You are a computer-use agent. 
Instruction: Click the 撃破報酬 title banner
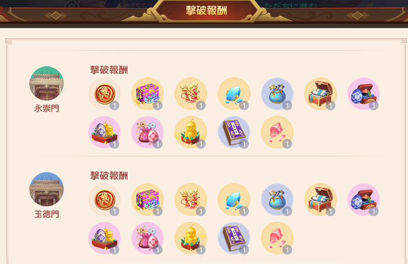(x=206, y=11)
